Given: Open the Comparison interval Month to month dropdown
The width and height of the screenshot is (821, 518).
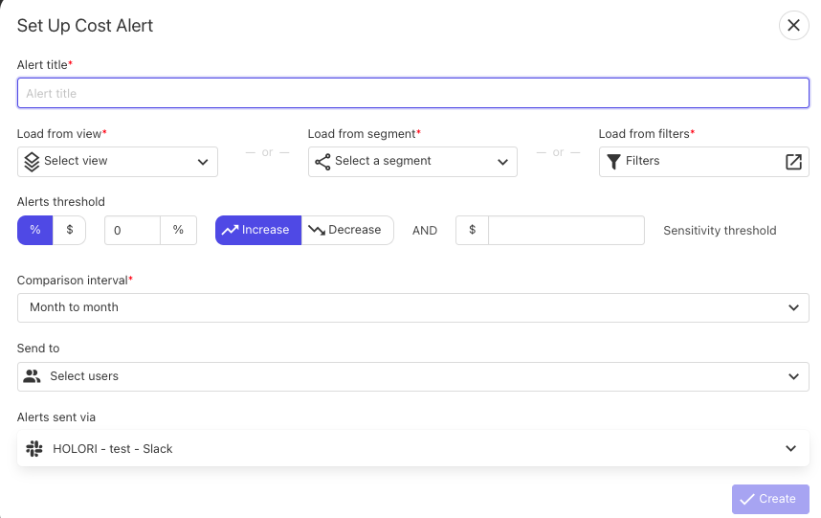Looking at the screenshot, I should click(x=413, y=307).
